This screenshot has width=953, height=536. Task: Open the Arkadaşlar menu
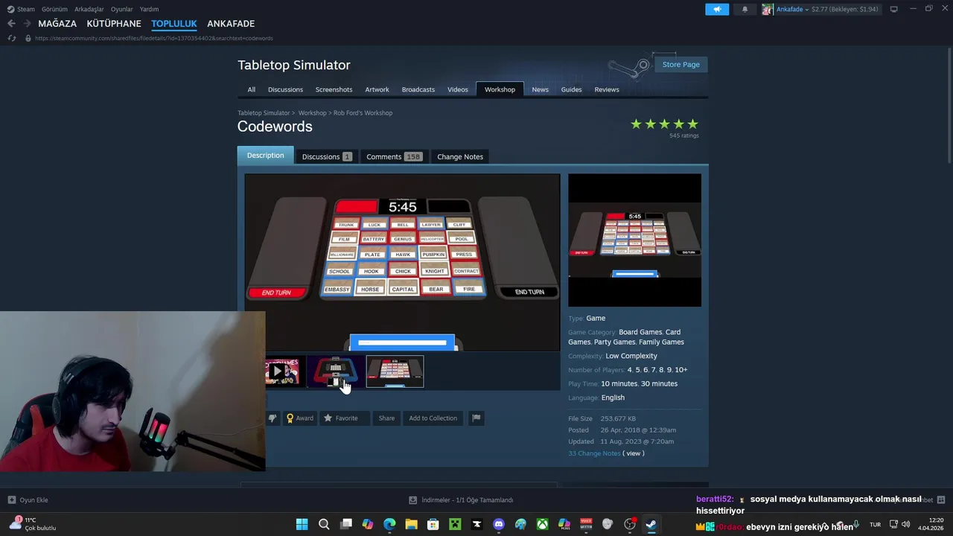(x=89, y=9)
